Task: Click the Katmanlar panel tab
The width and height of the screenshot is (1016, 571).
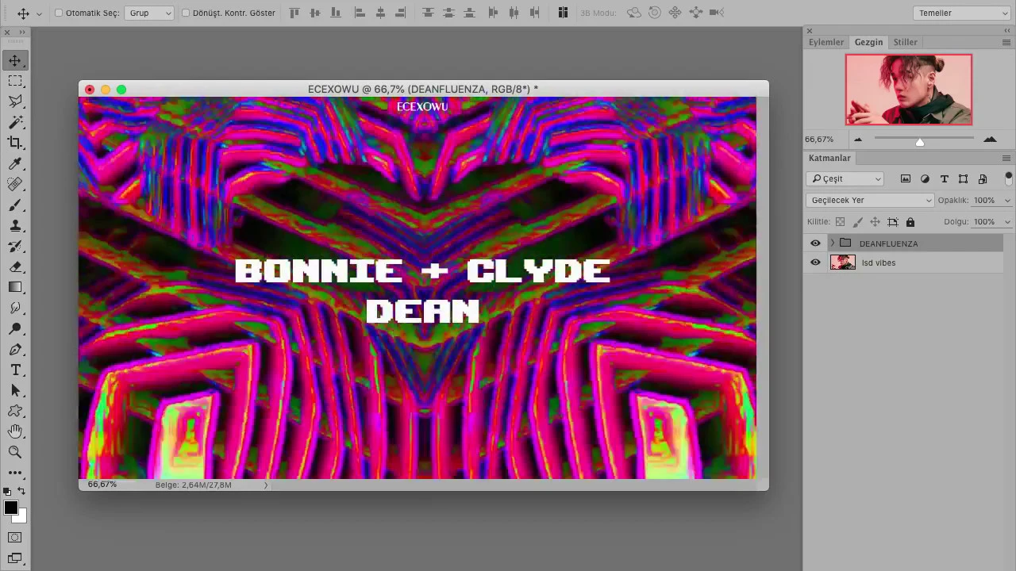Action: (829, 158)
